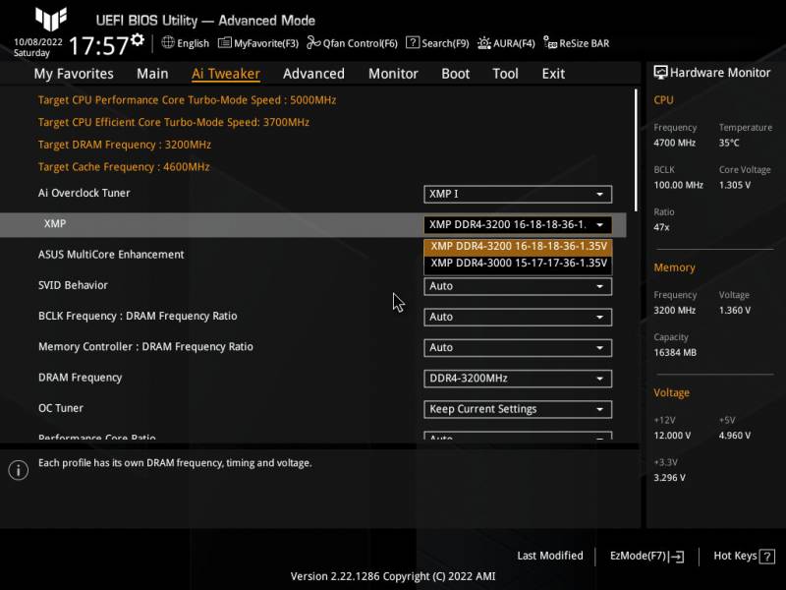Click the TUF logo in the corner
The width and height of the screenshot is (786, 590).
51,19
